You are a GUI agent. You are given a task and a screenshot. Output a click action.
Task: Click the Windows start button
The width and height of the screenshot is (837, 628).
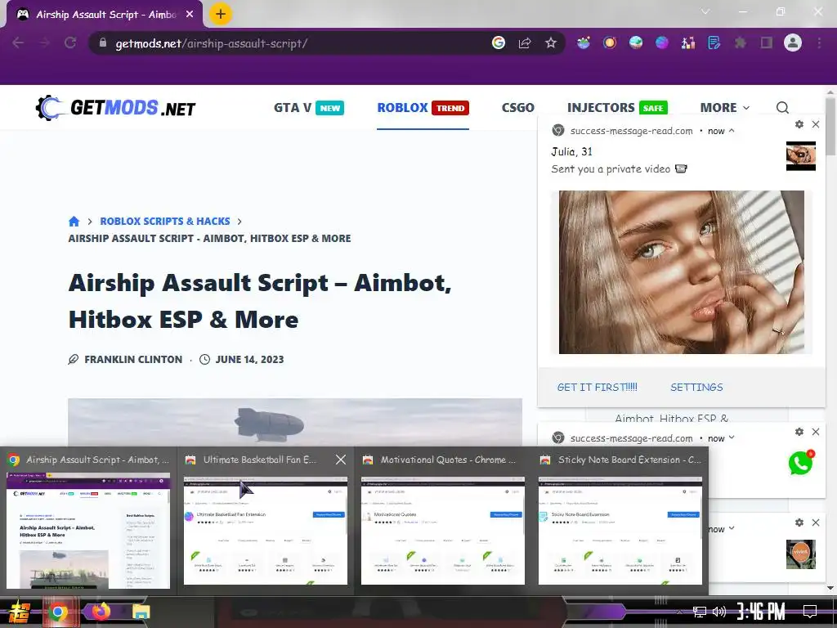click(x=20, y=612)
